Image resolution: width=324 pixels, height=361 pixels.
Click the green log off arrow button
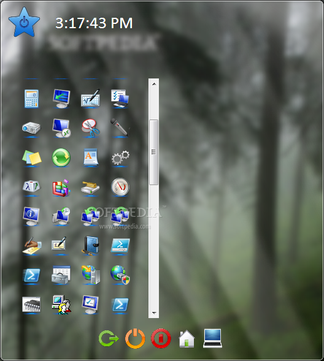tap(109, 338)
